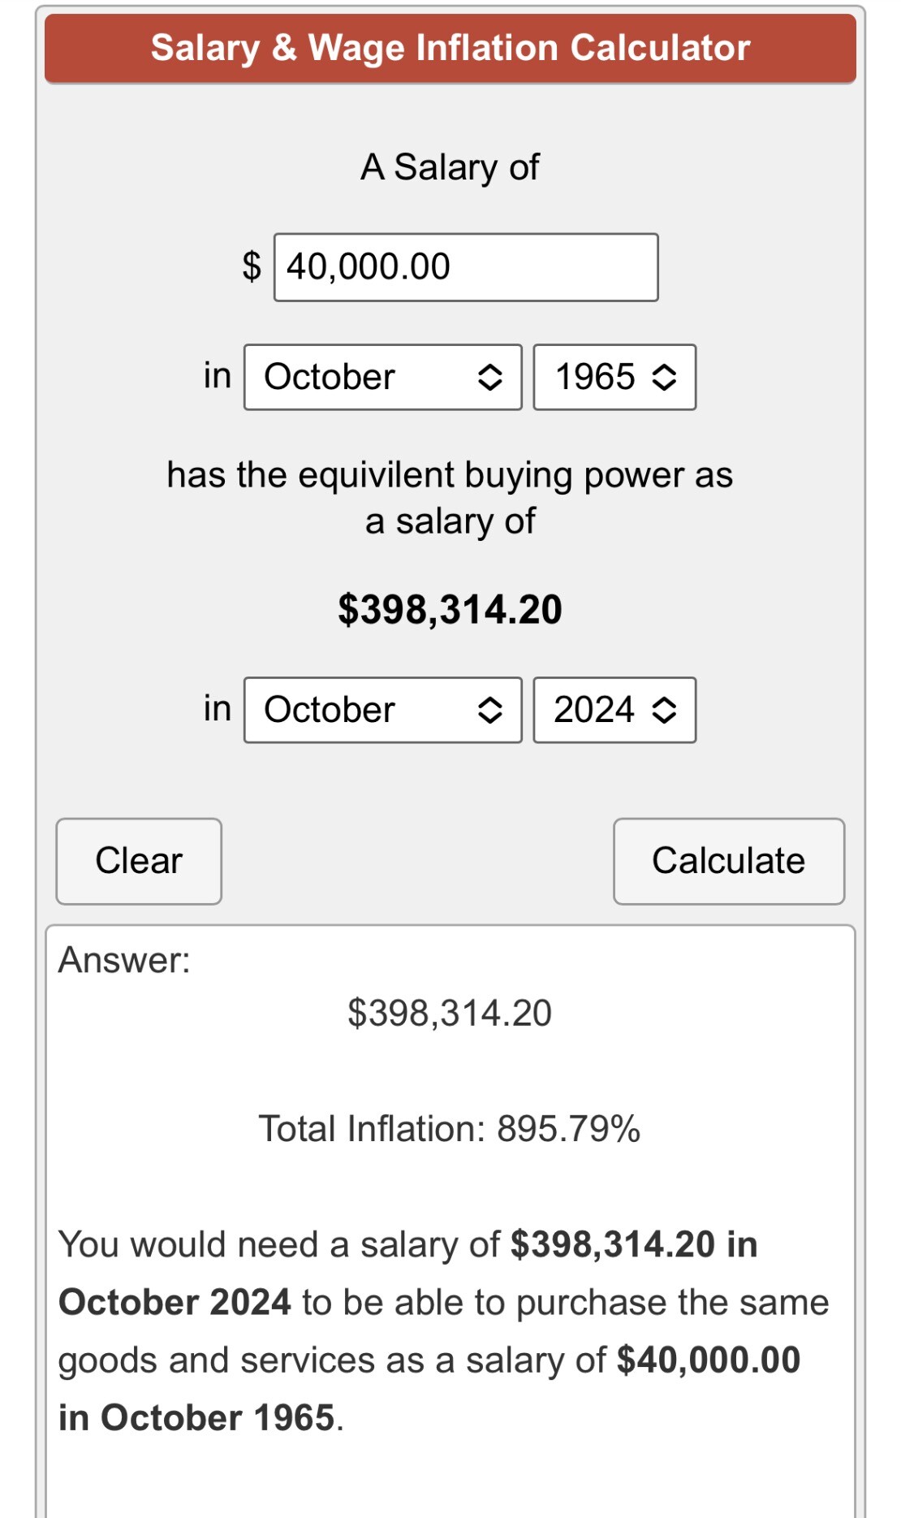Click the "has the equivilent buying power" text
The height and width of the screenshot is (1518, 901).
(450, 475)
